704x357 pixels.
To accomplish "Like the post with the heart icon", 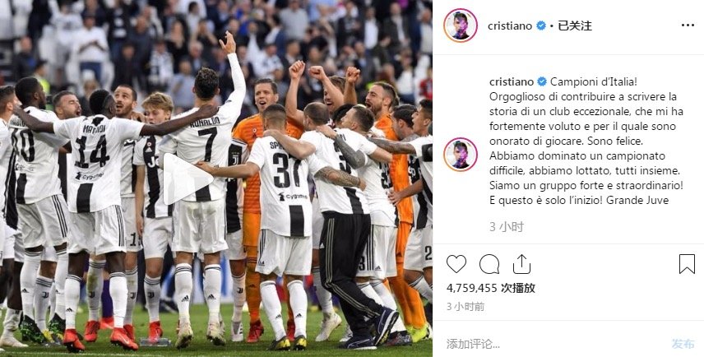I will point(456,264).
